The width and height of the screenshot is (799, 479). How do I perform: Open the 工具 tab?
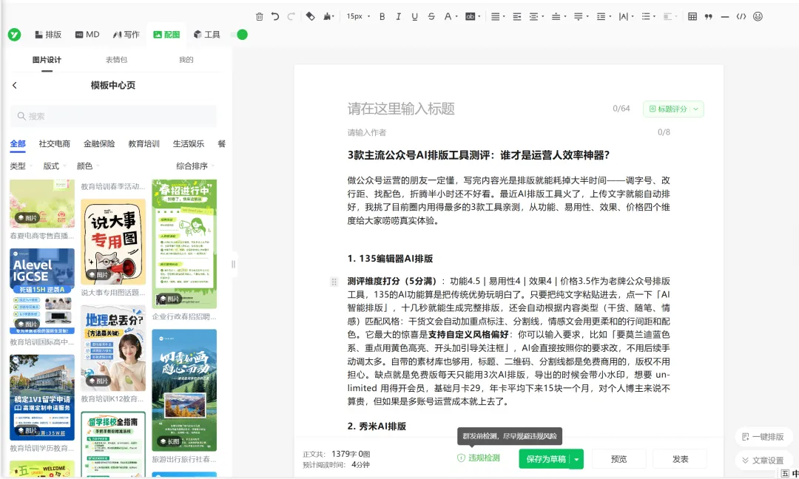tap(206, 35)
